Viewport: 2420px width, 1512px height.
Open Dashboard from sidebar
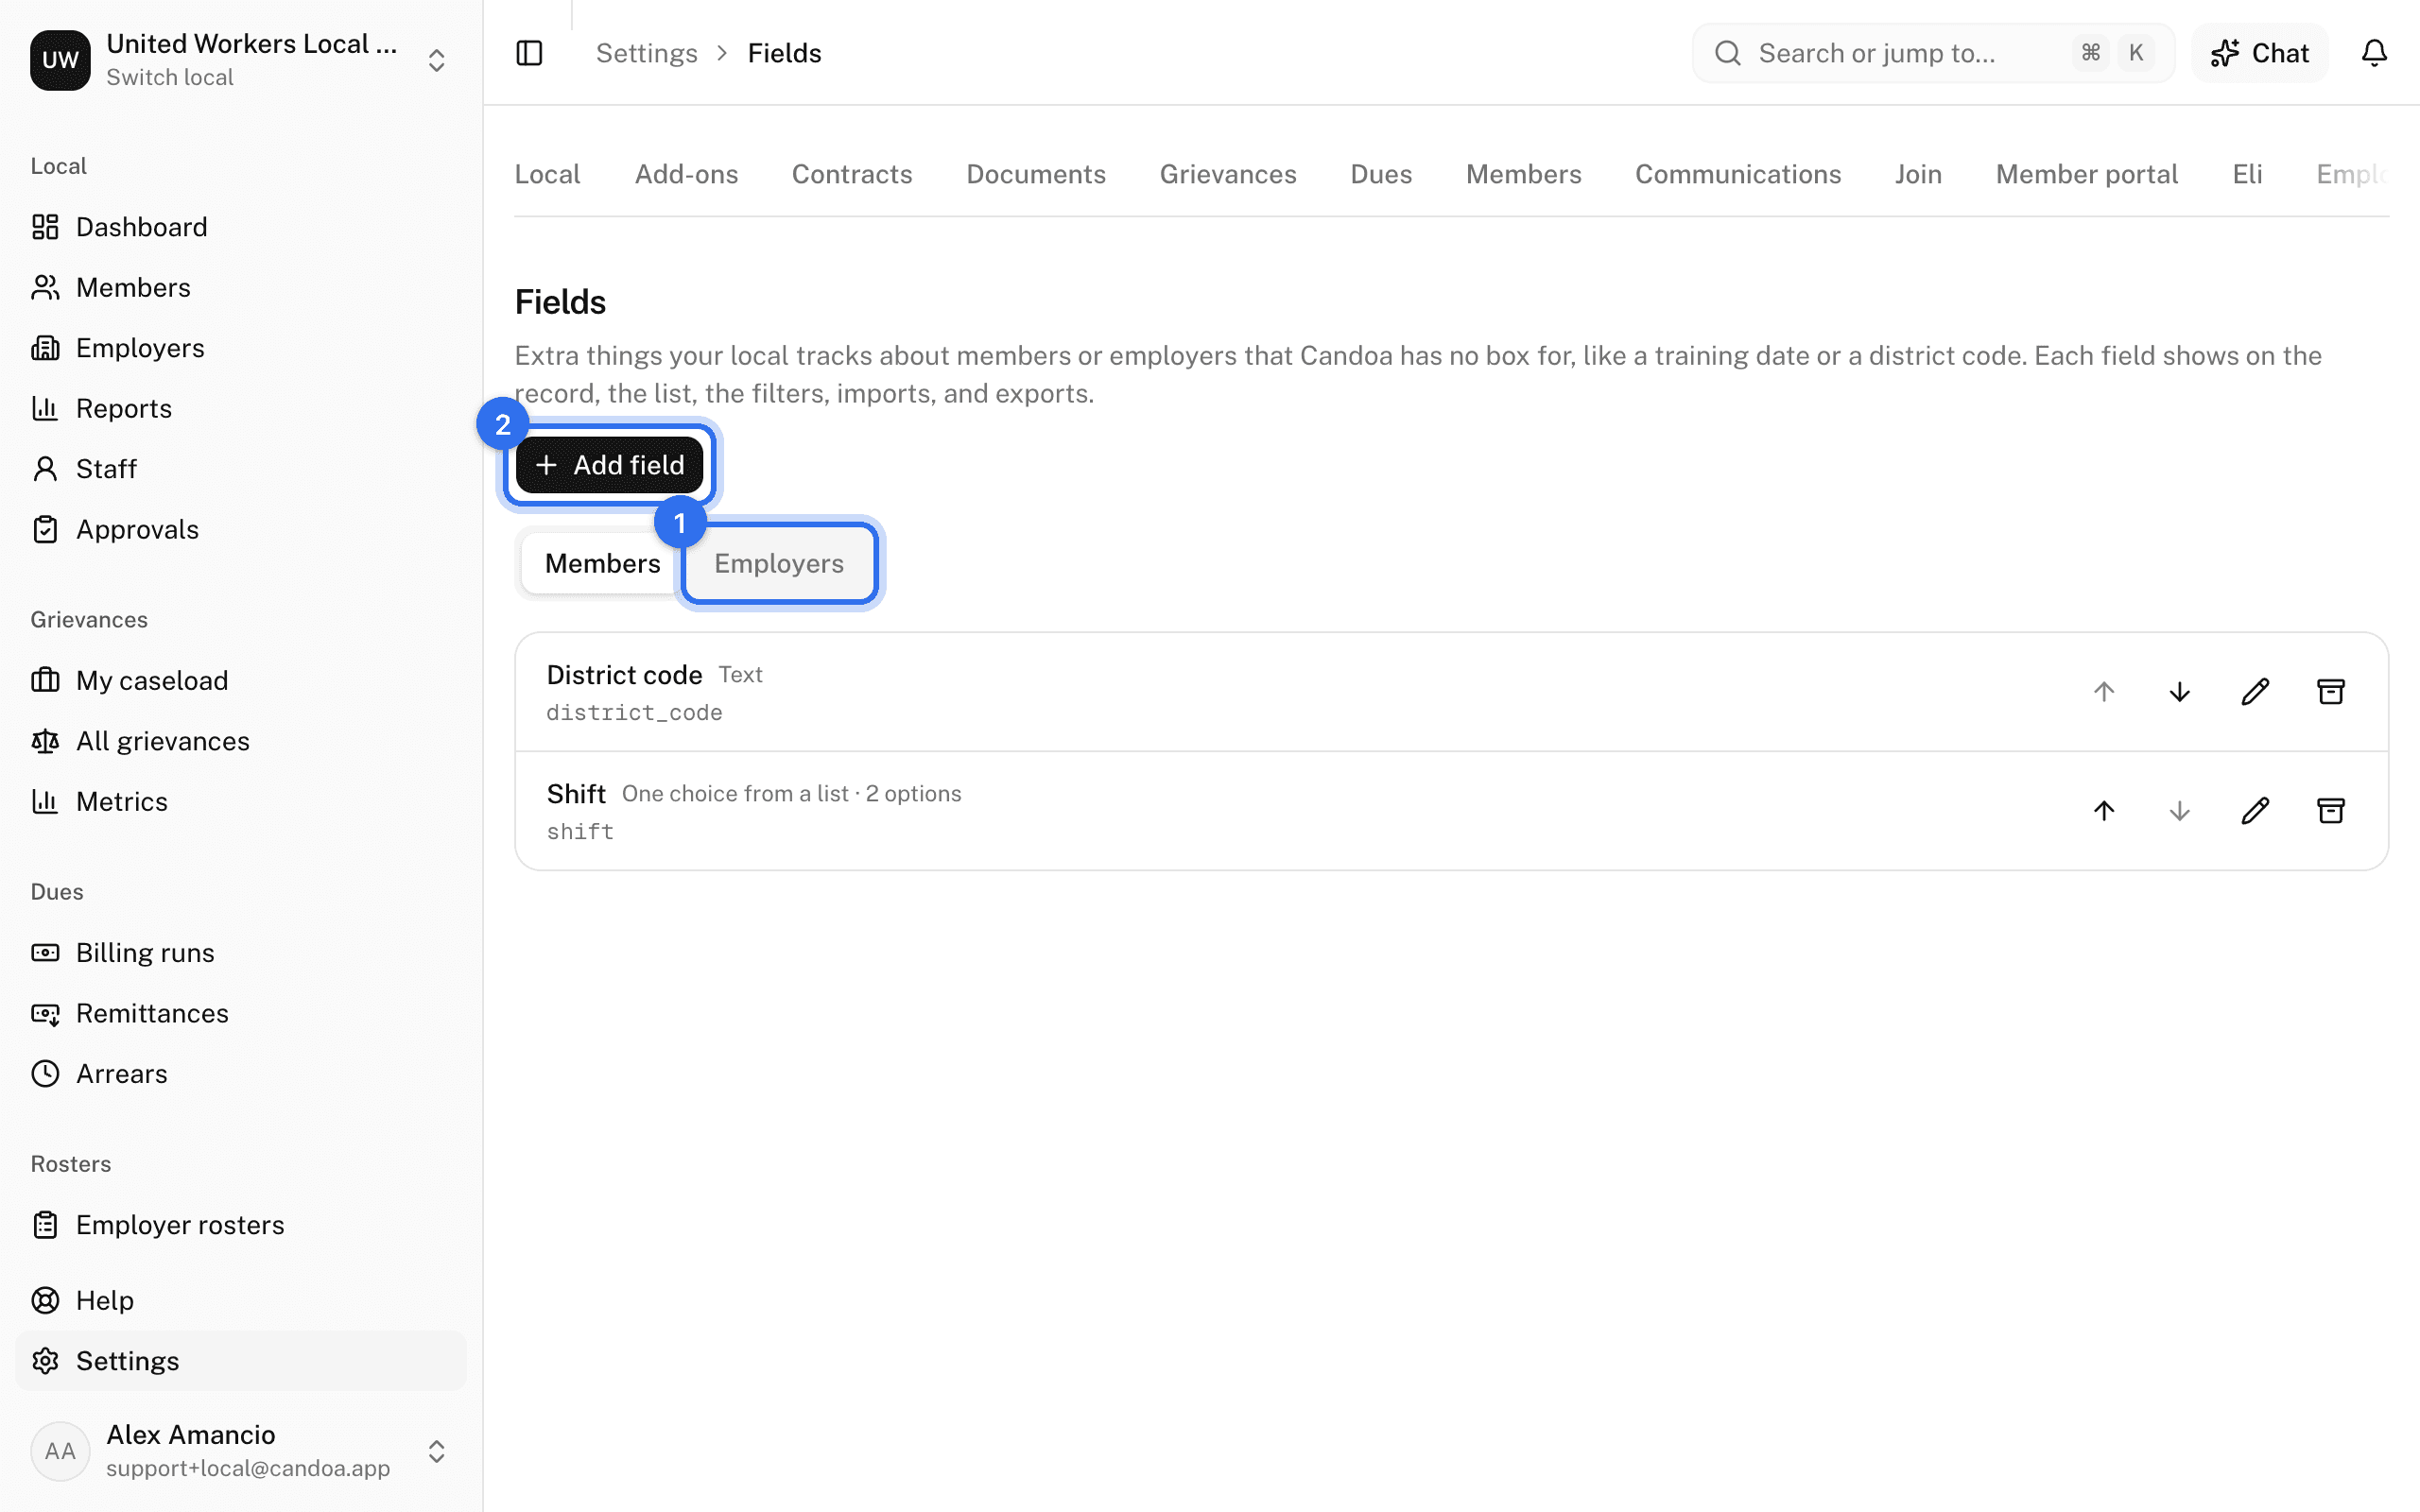(x=240, y=227)
